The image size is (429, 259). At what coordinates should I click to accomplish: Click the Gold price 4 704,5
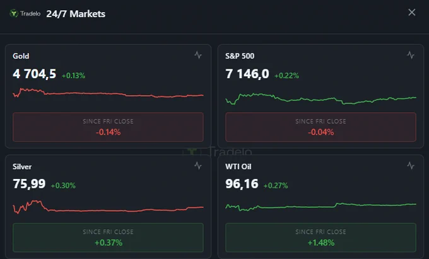[x=35, y=74]
